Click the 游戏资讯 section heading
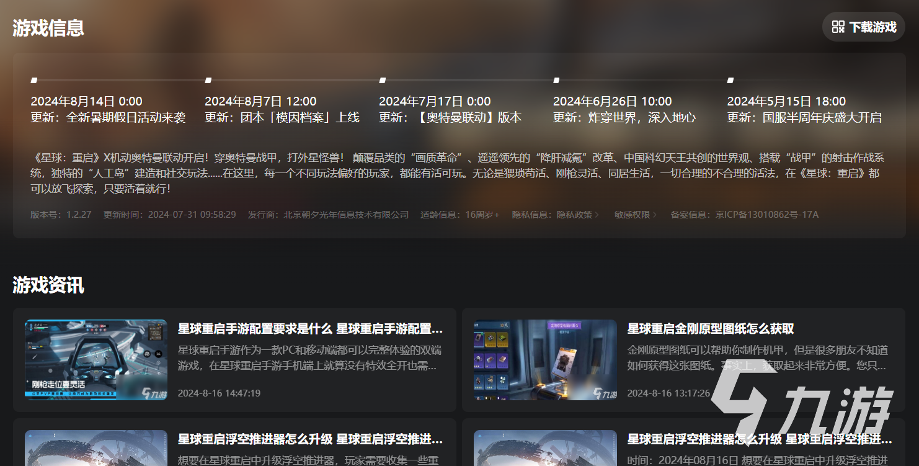Image resolution: width=919 pixels, height=466 pixels. [x=48, y=285]
